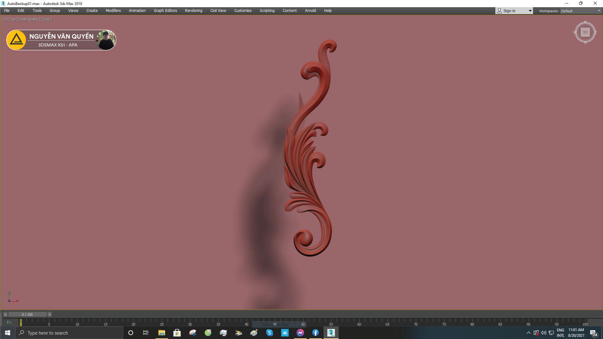Viewport: 603px width, 339px height.
Task: Open the Graph Editors menu
Action: coord(165,10)
